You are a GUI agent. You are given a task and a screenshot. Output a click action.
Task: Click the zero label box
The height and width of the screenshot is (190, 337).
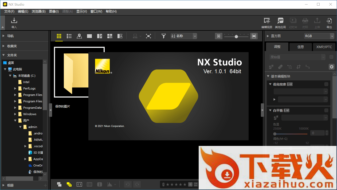coord(190,184)
